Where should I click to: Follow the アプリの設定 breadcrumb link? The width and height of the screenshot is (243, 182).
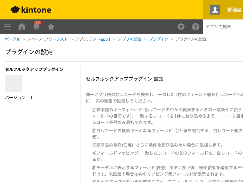[x=130, y=39]
